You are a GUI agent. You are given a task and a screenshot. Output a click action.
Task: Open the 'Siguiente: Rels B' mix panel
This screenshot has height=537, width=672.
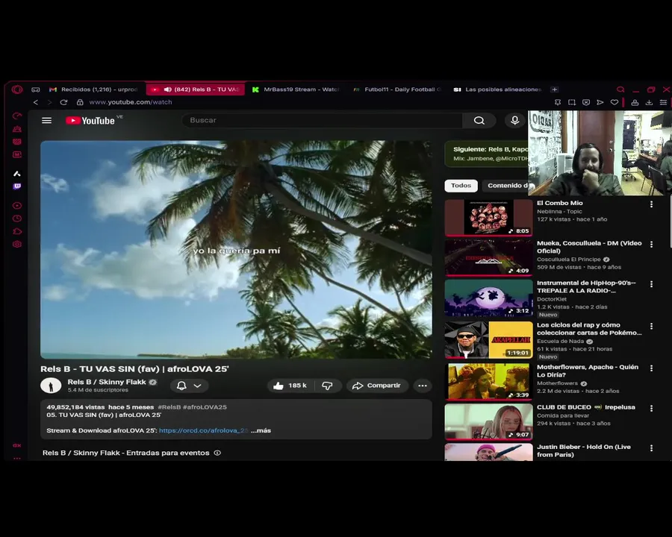pyautogui.click(x=486, y=154)
